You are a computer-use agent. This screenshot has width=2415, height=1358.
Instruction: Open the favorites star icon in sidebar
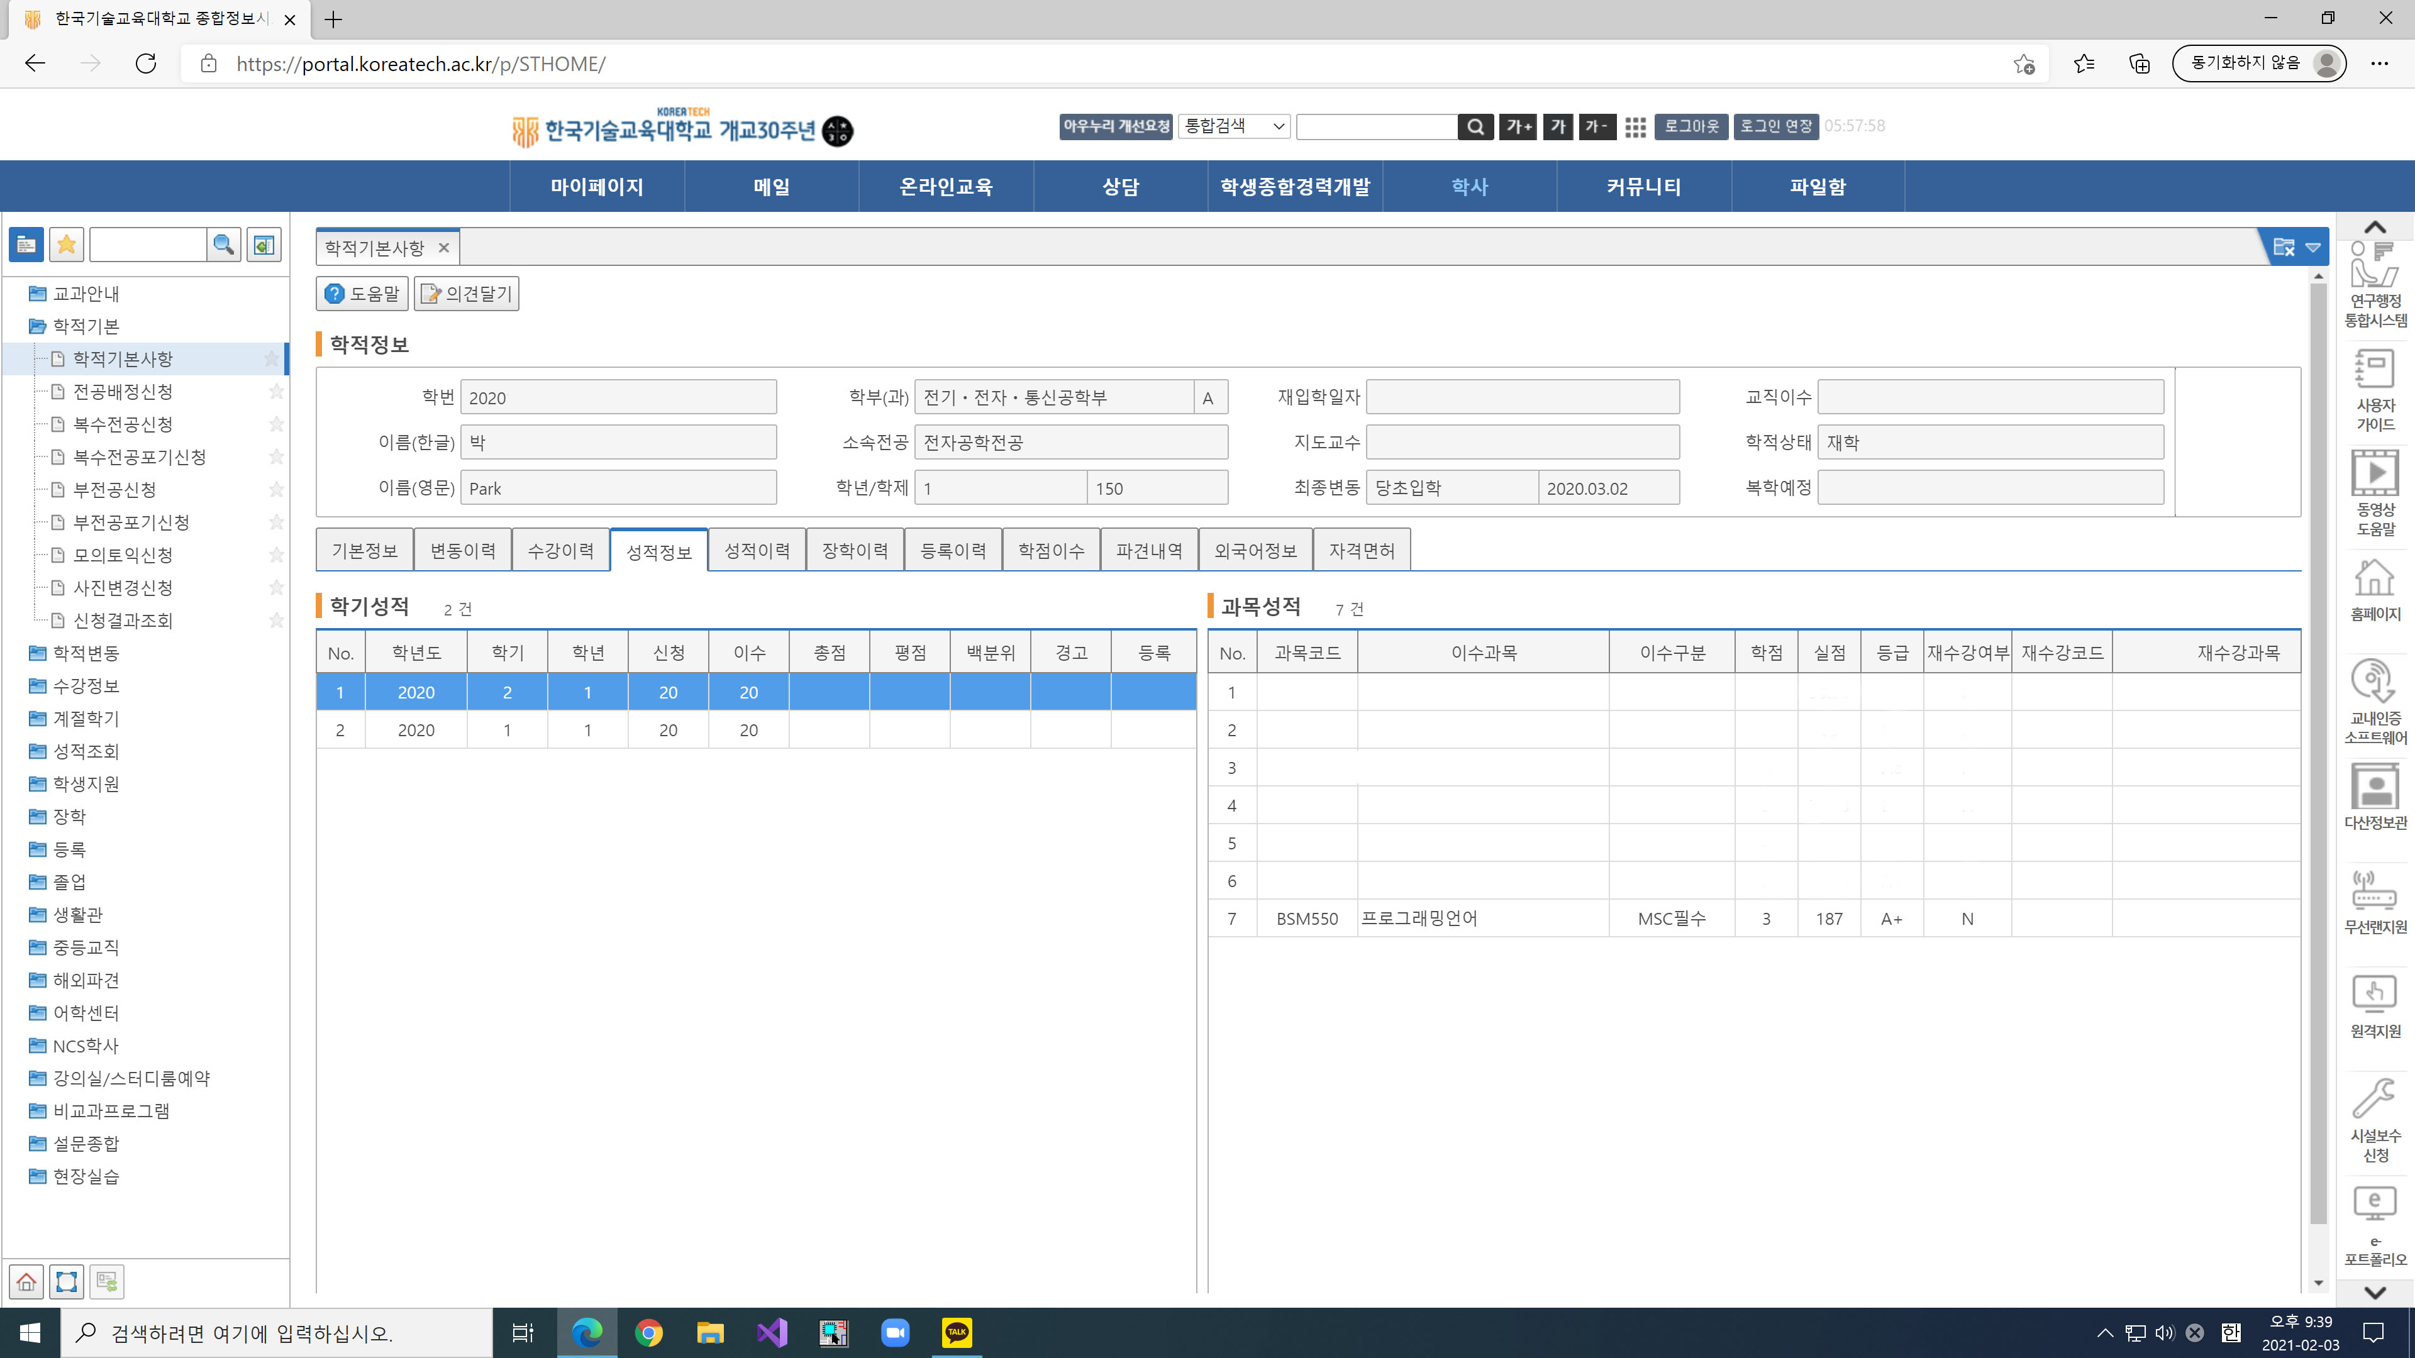point(67,246)
